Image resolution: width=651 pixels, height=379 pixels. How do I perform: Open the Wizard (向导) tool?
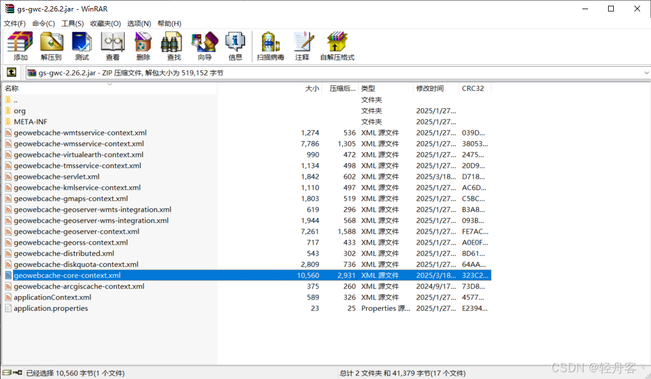coord(205,46)
